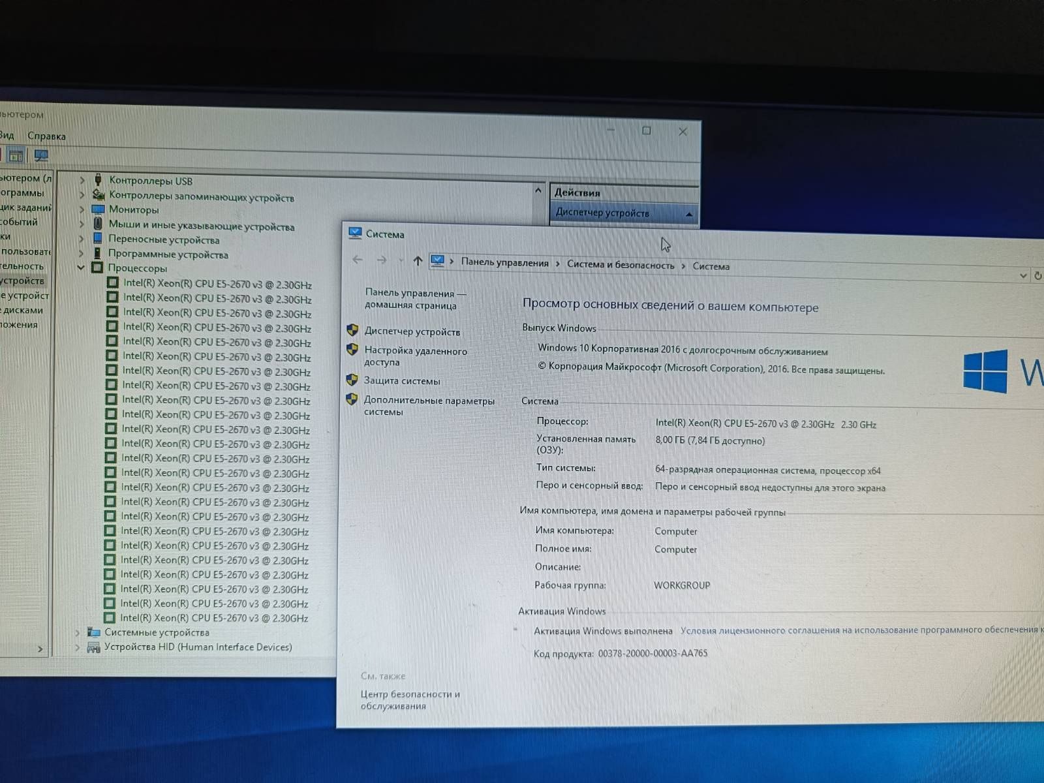Expand Программные устройства node
Screen dimensions: 1044x783
pos(82,253)
